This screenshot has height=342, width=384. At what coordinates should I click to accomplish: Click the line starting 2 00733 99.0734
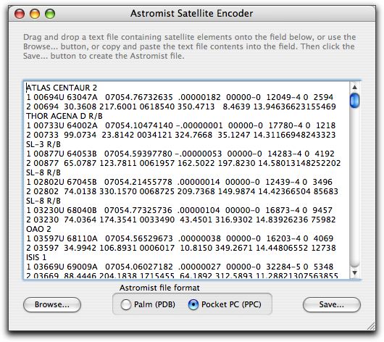(x=180, y=135)
